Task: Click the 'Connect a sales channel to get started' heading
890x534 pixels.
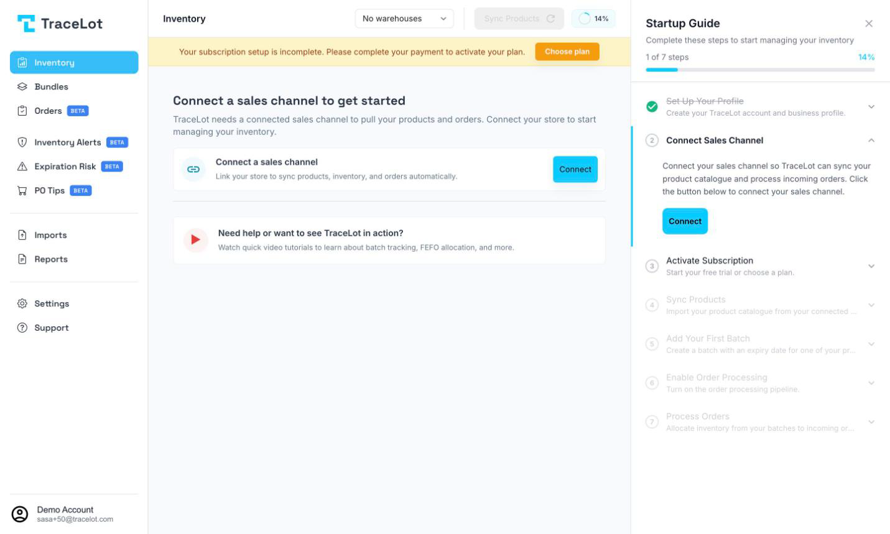Action: [x=289, y=101]
